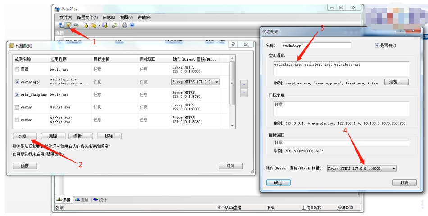Click the 目标端口 column header
This screenshot has width=428, height=216.
pos(154,59)
